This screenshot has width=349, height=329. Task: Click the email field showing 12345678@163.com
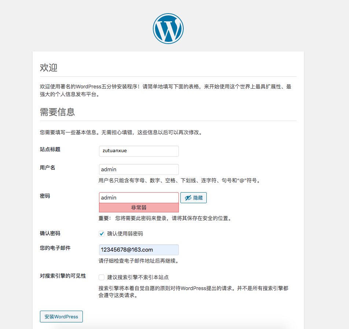[x=139, y=249]
